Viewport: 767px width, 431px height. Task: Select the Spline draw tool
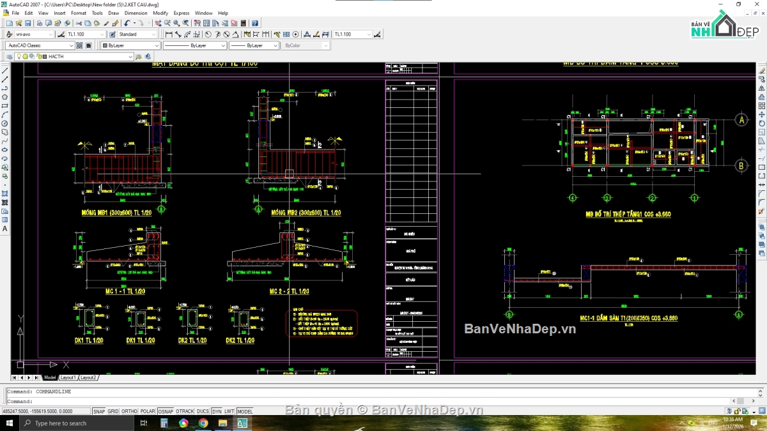5,141
